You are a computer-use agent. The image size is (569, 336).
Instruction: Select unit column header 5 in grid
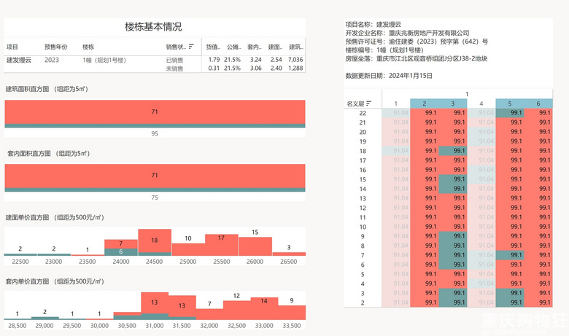tap(509, 103)
